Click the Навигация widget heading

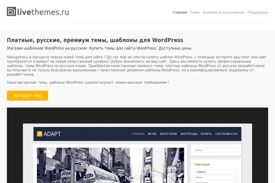pyautogui.click(x=202, y=164)
